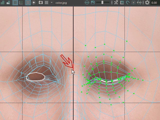Click the 0.00 exposure value field
Screen dimensions: 160x120
click(x=154, y=3)
